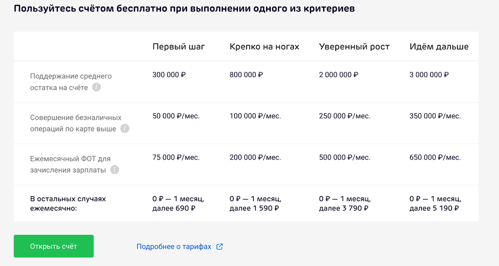
Task: Open tooltip icon near 'зачисления зарплаты'
Action: pyautogui.click(x=114, y=170)
